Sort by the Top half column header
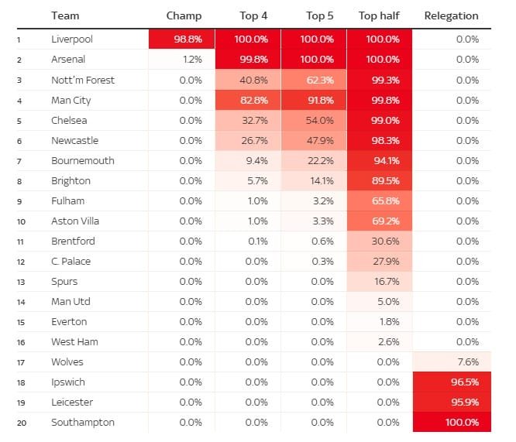The width and height of the screenshot is (516, 442). point(379,15)
